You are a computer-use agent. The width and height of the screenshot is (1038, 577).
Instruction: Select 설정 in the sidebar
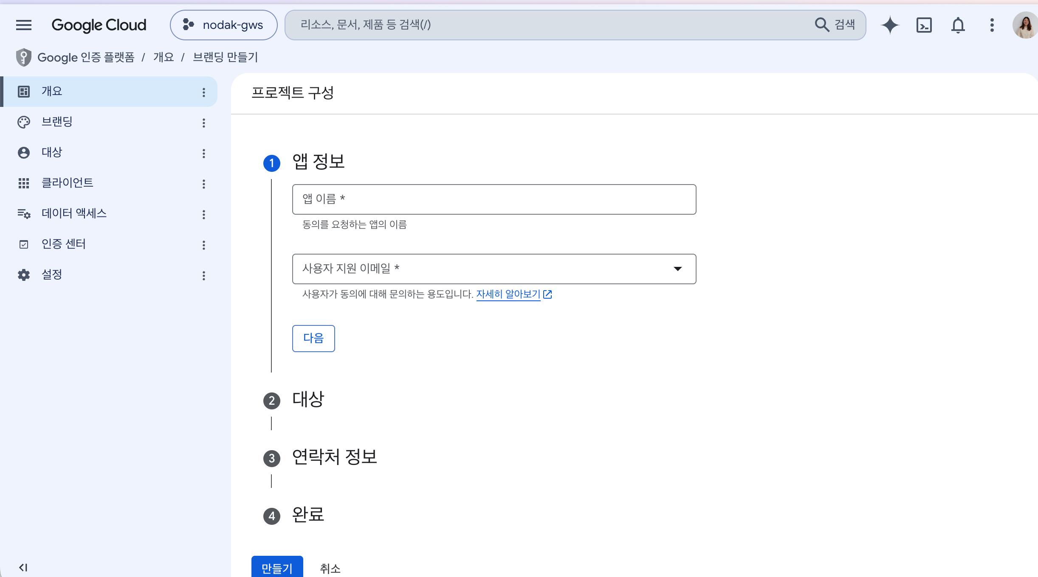110,275
